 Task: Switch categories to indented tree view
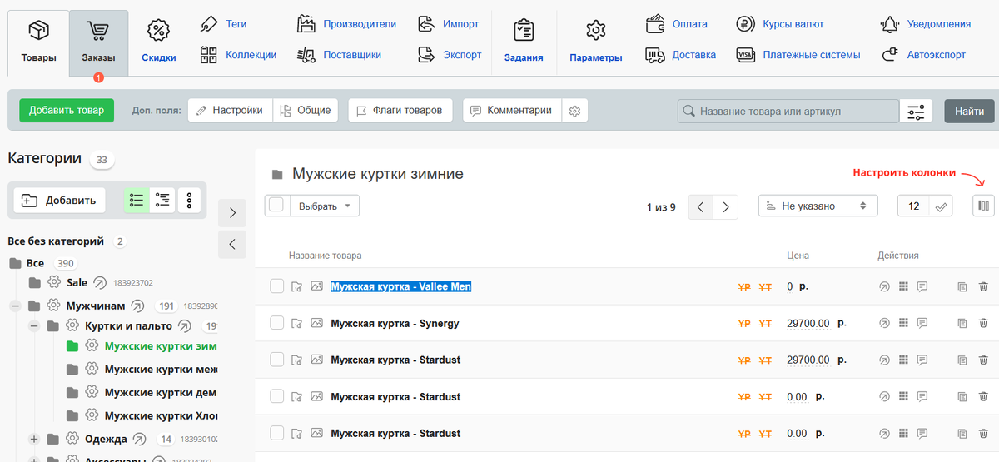(163, 200)
